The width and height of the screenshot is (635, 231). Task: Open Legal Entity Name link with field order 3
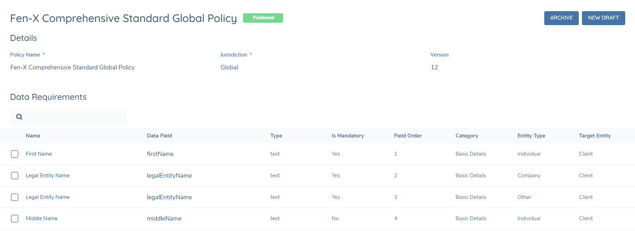(47, 197)
